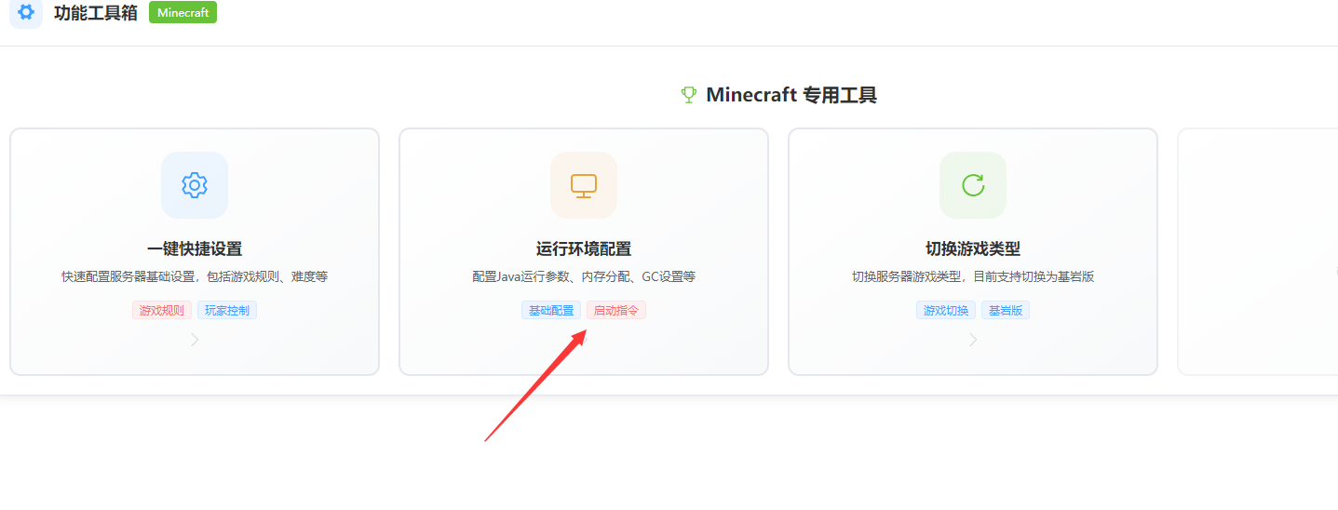1338x510 pixels.
Task: Click the green refresh icon on 切换游戏类型 card
Action: [x=972, y=185]
